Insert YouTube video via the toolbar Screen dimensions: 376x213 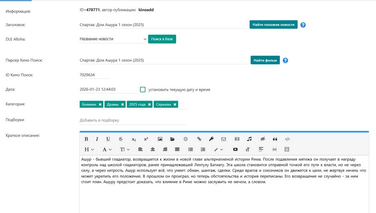tap(235, 150)
